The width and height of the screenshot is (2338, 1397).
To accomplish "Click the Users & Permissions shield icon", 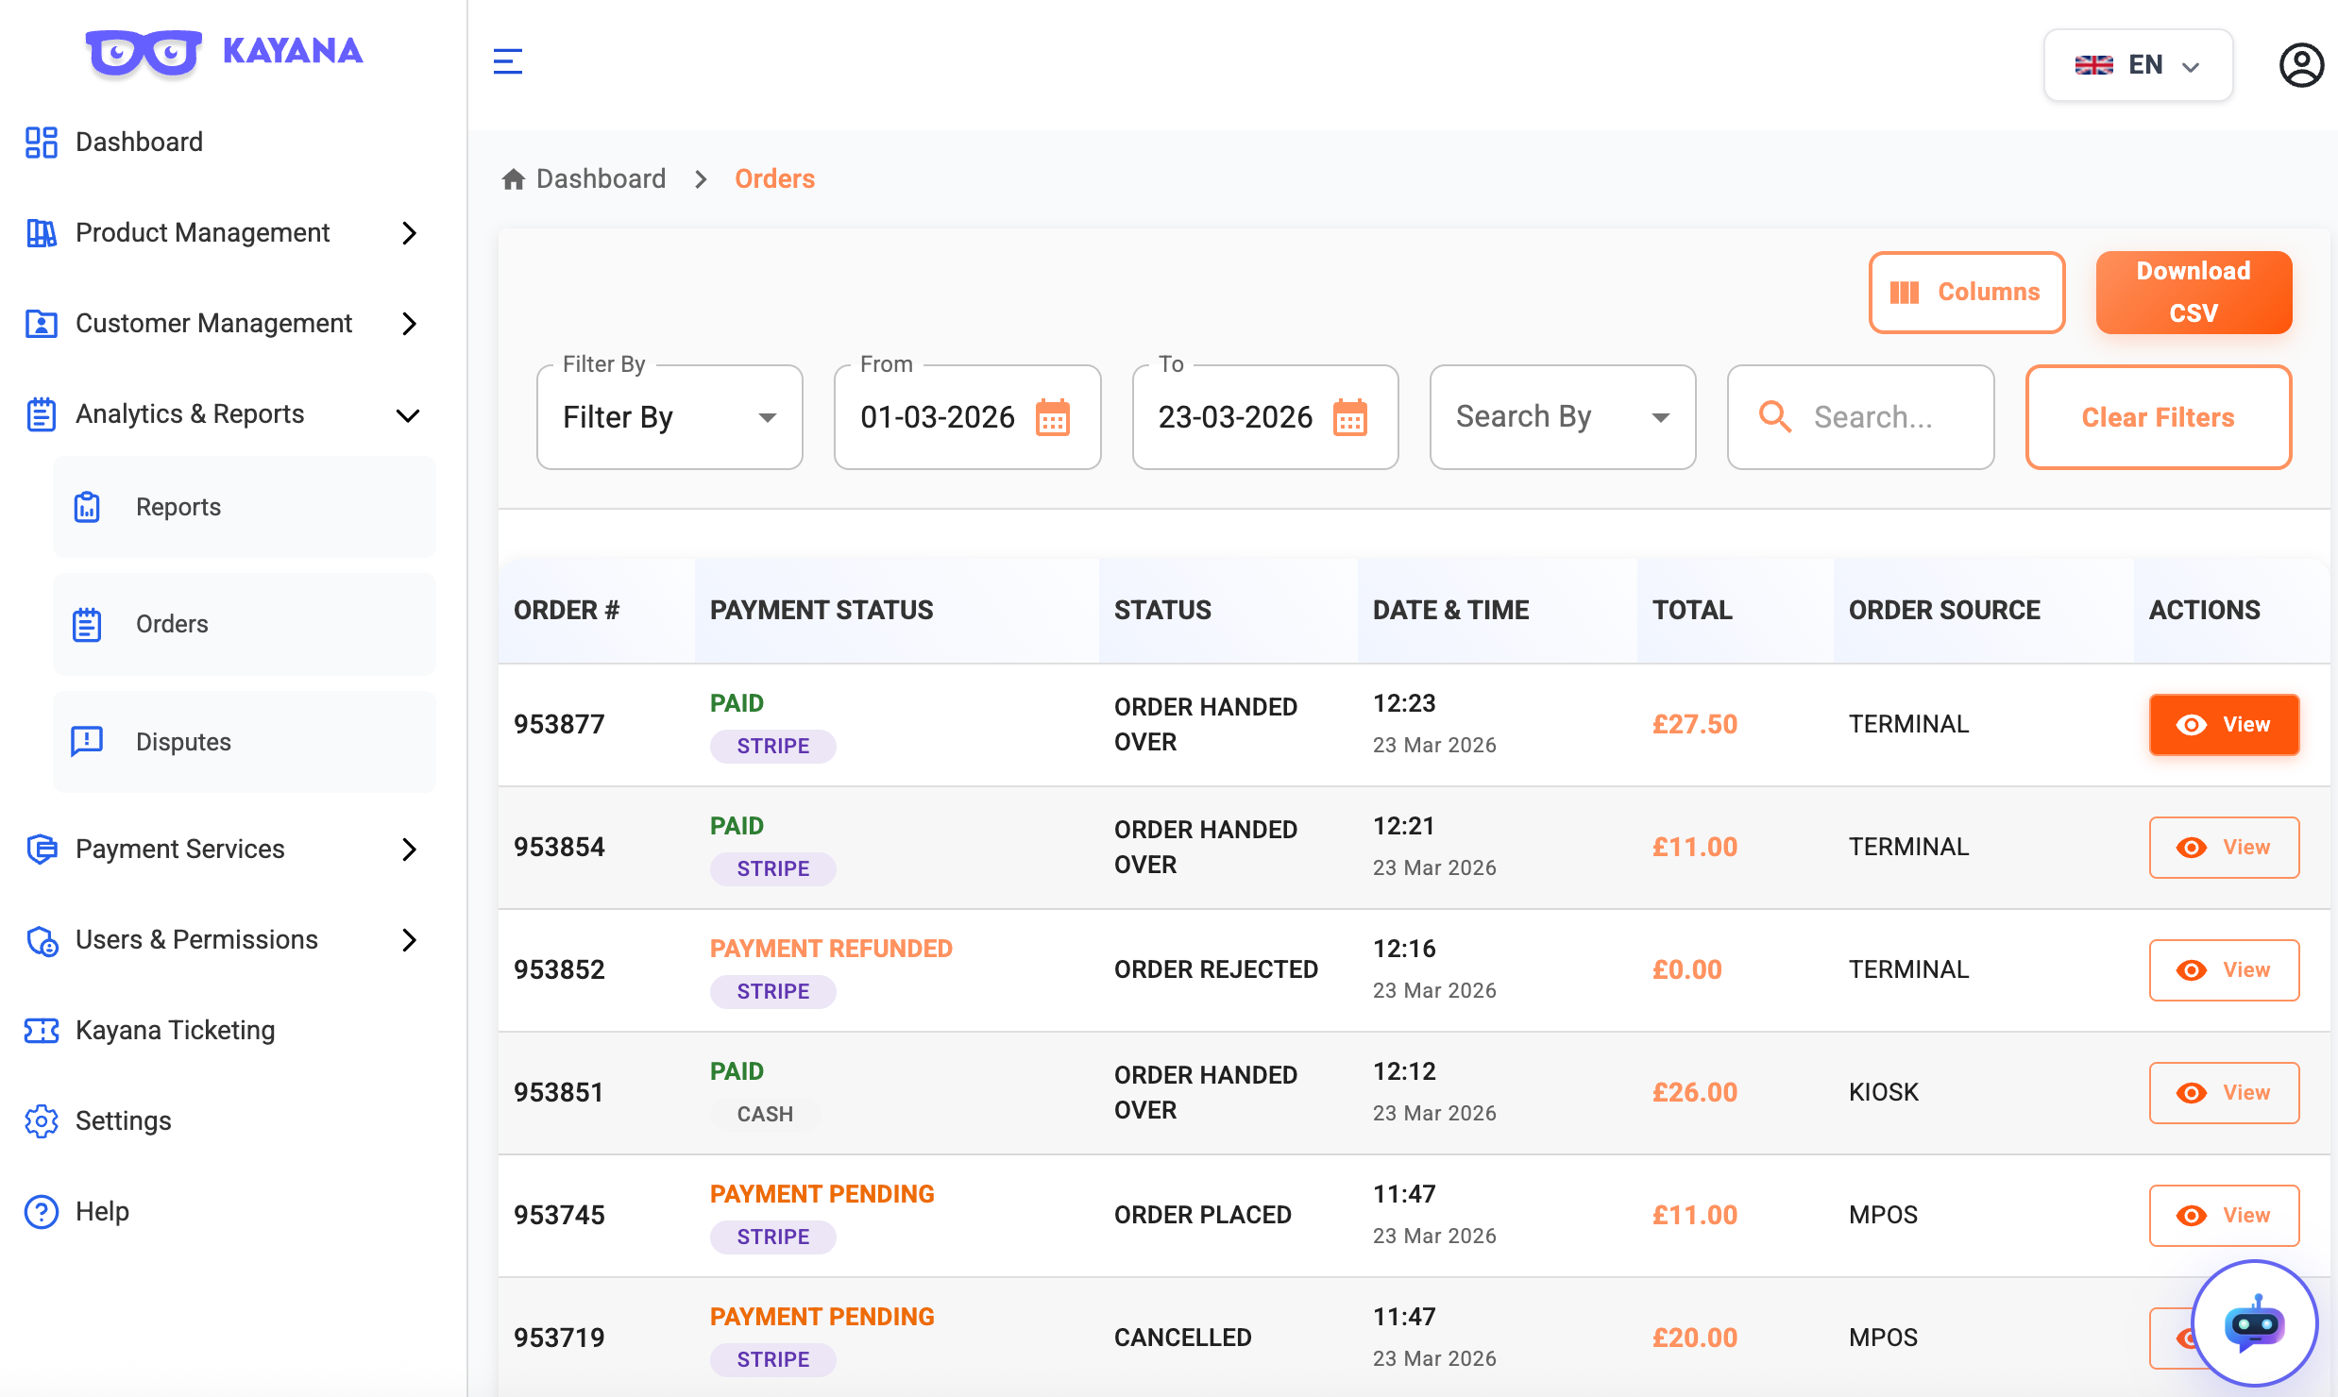I will pos(42,940).
